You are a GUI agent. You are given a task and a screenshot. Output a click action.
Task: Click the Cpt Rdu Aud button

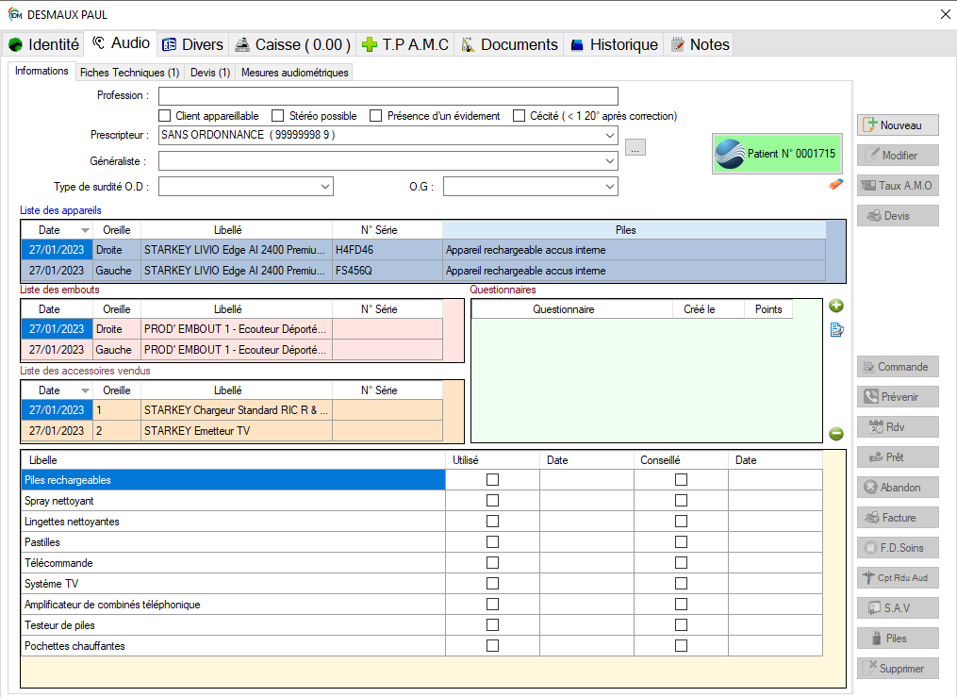[898, 578]
